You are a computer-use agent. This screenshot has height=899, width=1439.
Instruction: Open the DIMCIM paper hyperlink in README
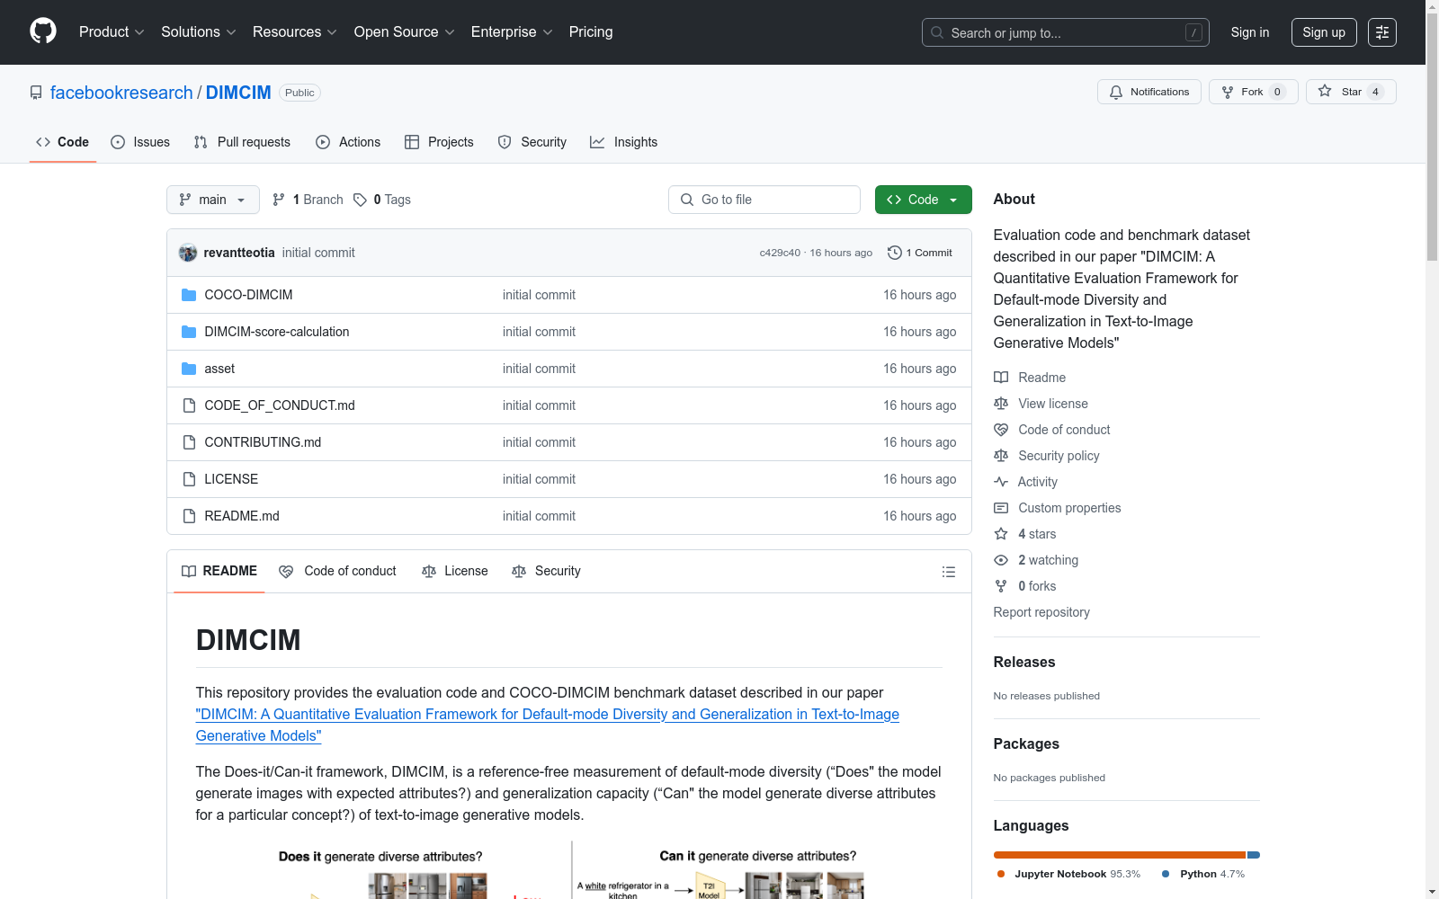(548, 725)
